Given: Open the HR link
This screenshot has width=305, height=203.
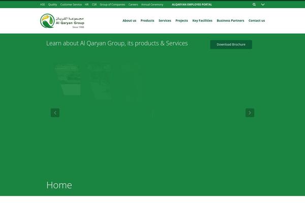Looking at the screenshot, I should pyautogui.click(x=86, y=5).
